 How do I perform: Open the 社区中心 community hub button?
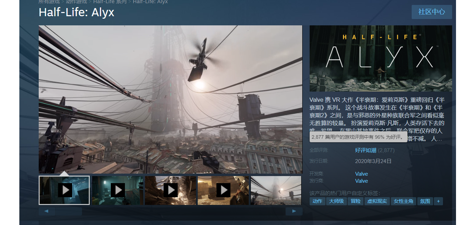point(432,12)
